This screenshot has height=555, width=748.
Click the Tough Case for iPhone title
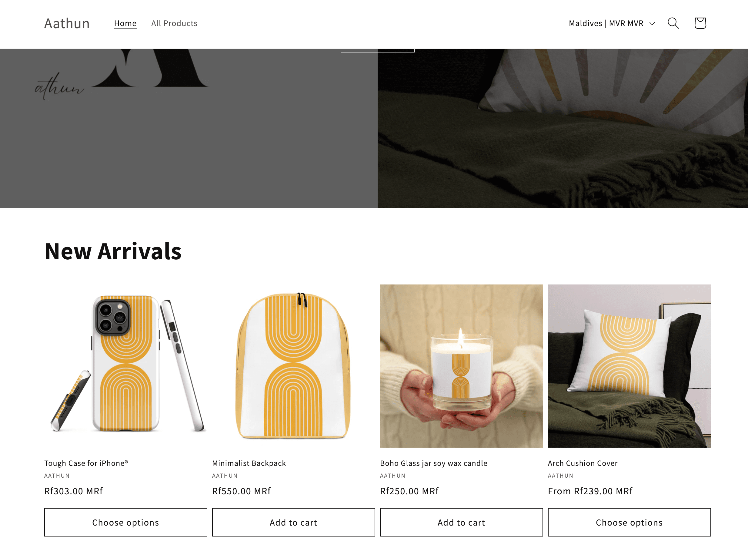86,463
